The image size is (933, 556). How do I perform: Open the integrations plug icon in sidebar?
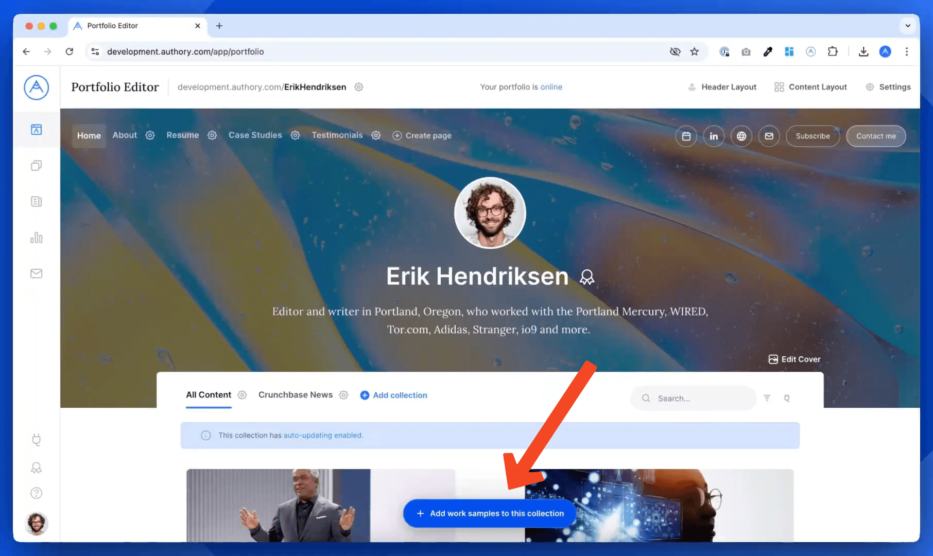pyautogui.click(x=36, y=440)
